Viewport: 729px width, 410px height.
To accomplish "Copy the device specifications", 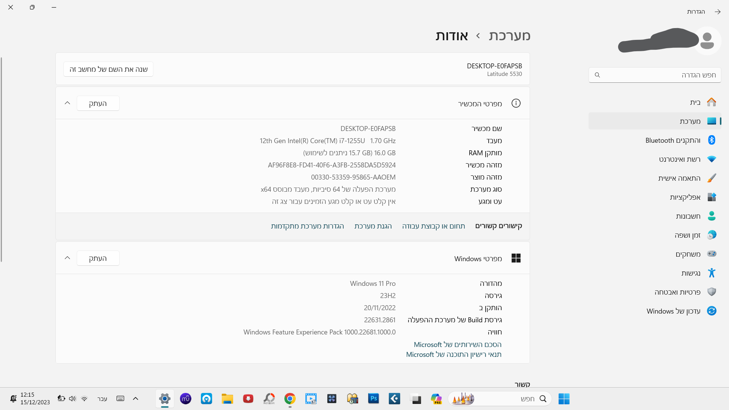I will tap(98, 103).
